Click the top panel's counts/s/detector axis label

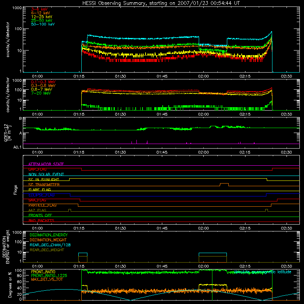point(8,40)
